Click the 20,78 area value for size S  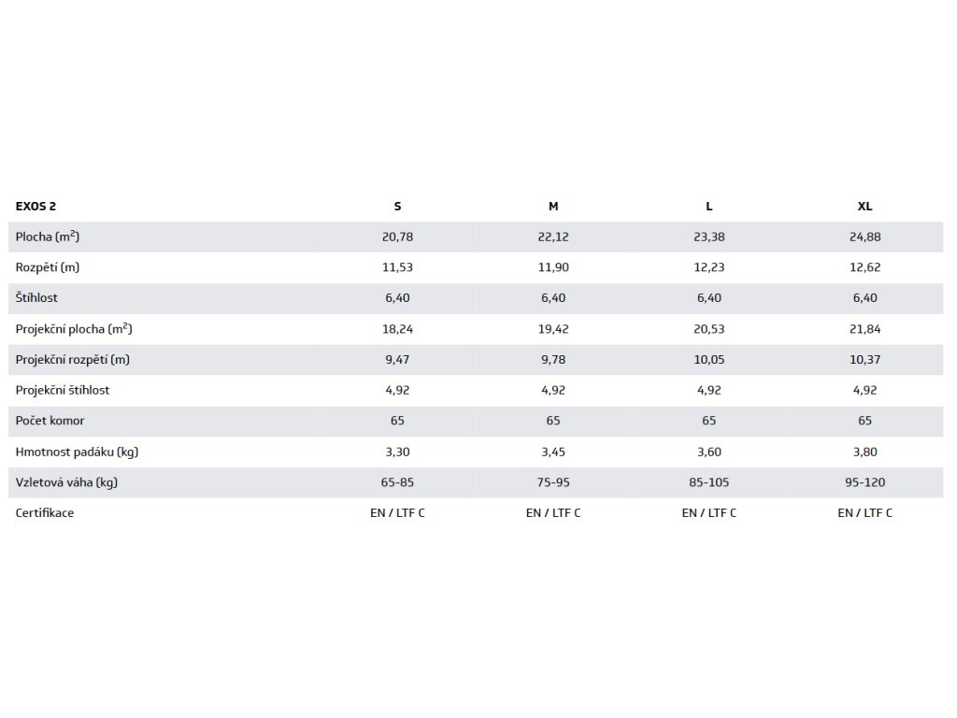click(397, 237)
